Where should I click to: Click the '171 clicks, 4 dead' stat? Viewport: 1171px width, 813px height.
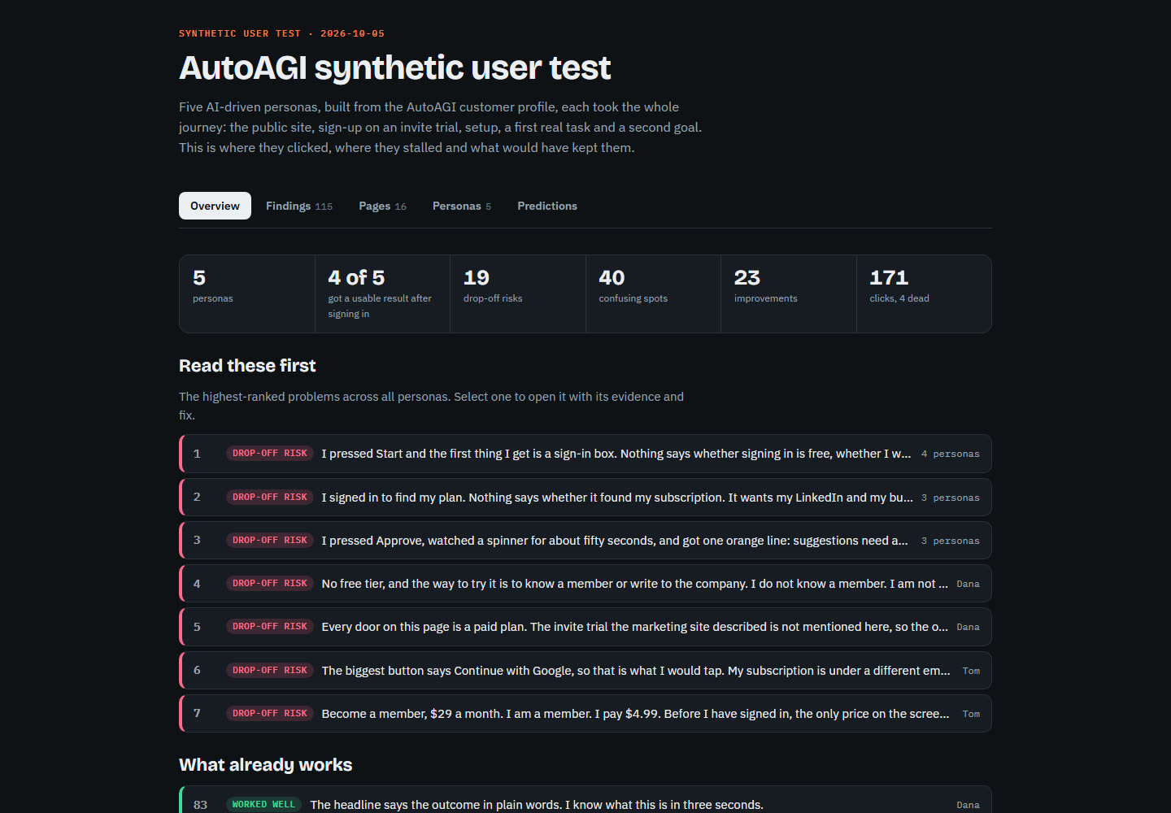click(924, 293)
